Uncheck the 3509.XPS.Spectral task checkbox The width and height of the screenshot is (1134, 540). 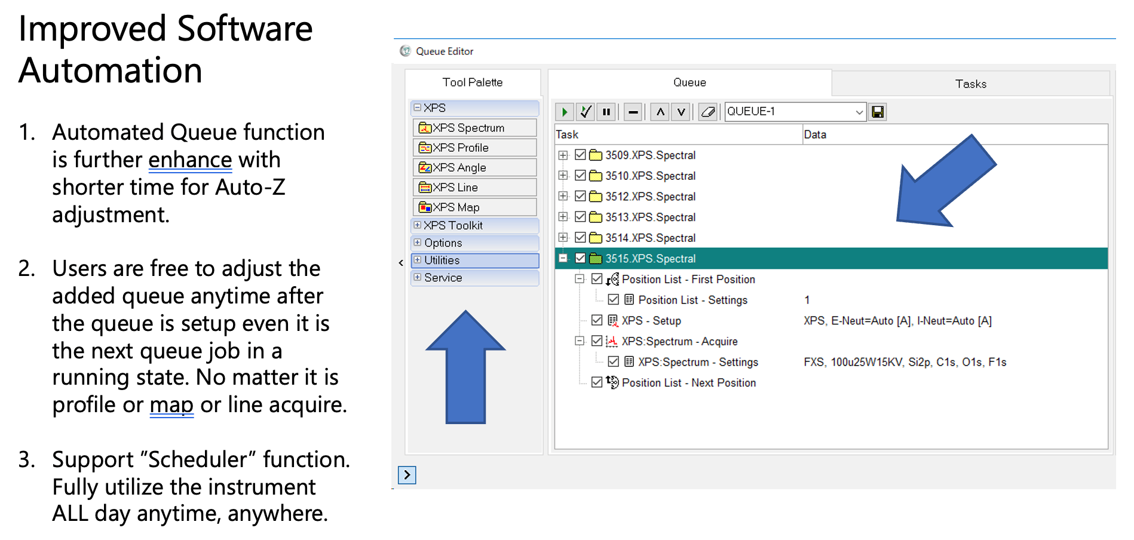580,155
